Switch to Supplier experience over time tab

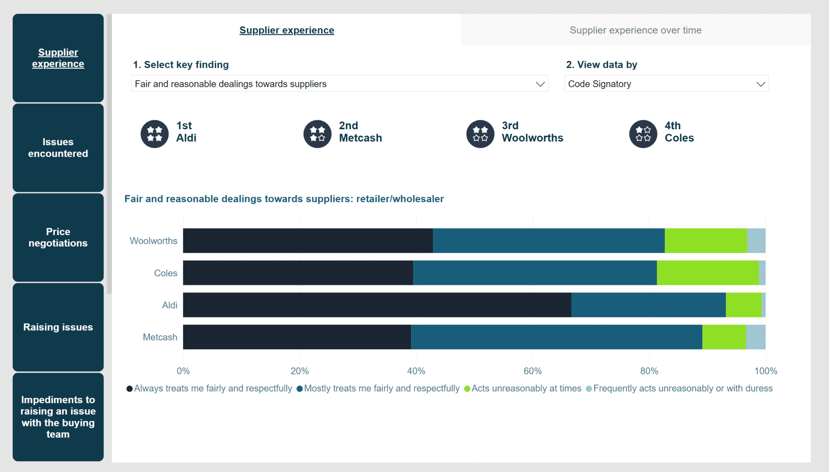(x=635, y=30)
